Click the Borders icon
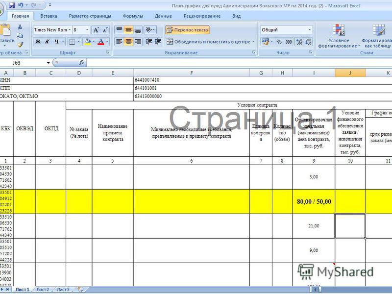Image resolution: width=392 pixels, height=294 pixels. [x=72, y=42]
